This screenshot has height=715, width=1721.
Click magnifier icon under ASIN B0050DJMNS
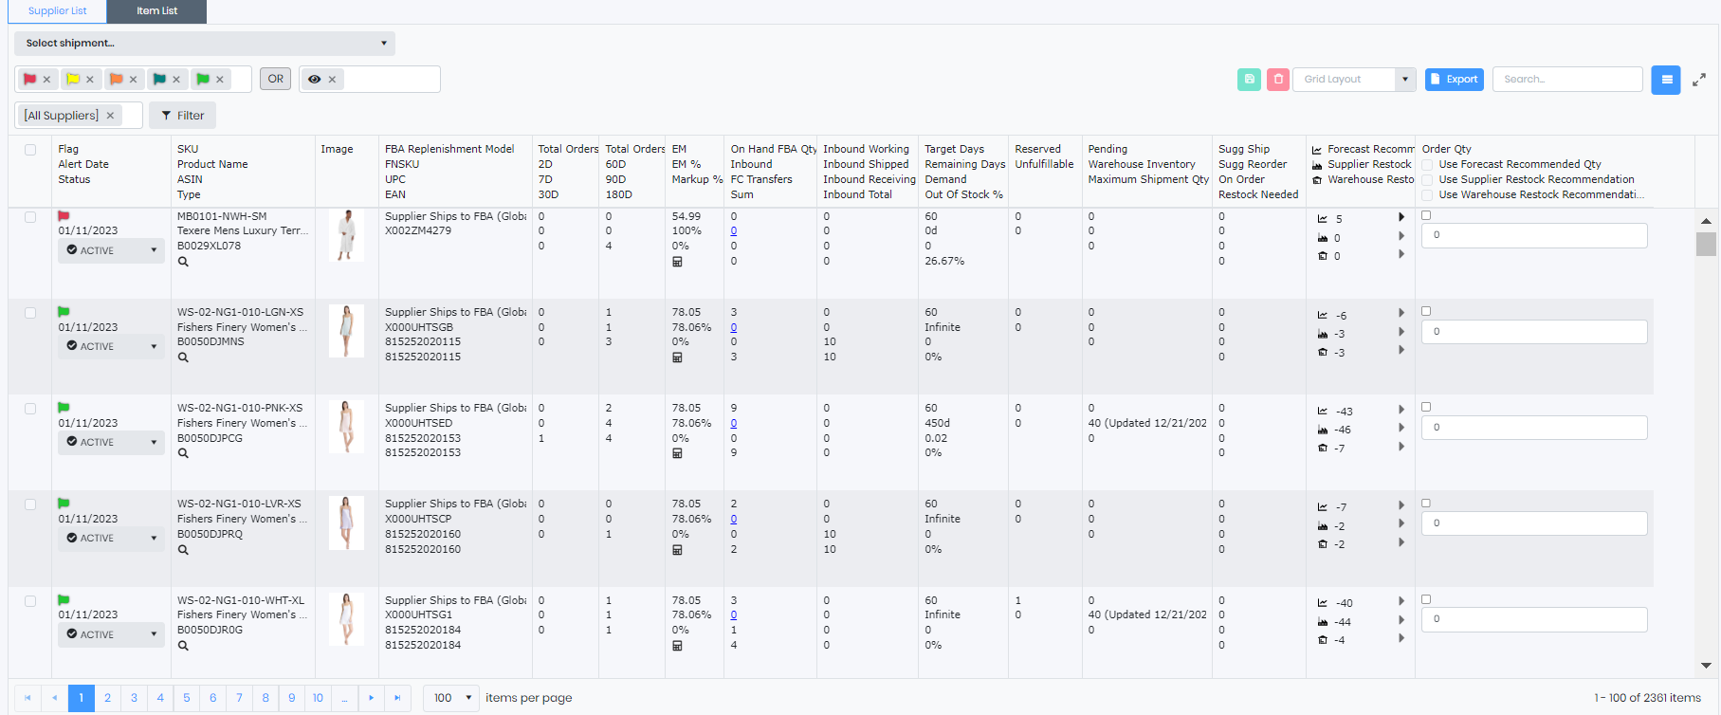click(183, 357)
